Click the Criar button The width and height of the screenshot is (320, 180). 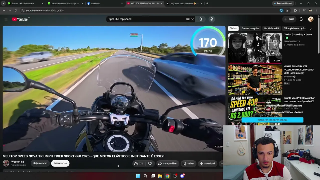(x=289, y=19)
